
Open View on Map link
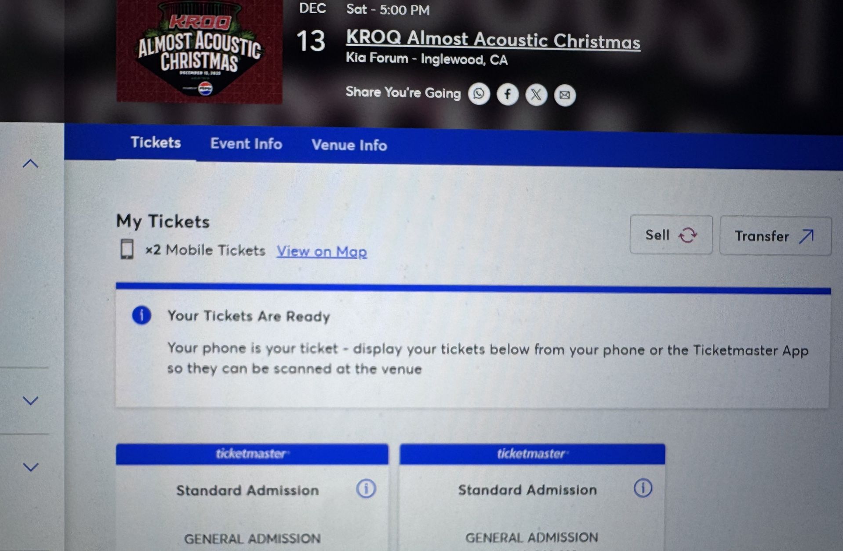(321, 251)
